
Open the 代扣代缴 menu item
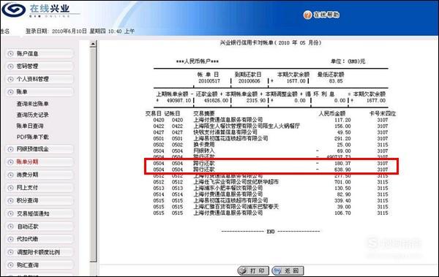40,239
